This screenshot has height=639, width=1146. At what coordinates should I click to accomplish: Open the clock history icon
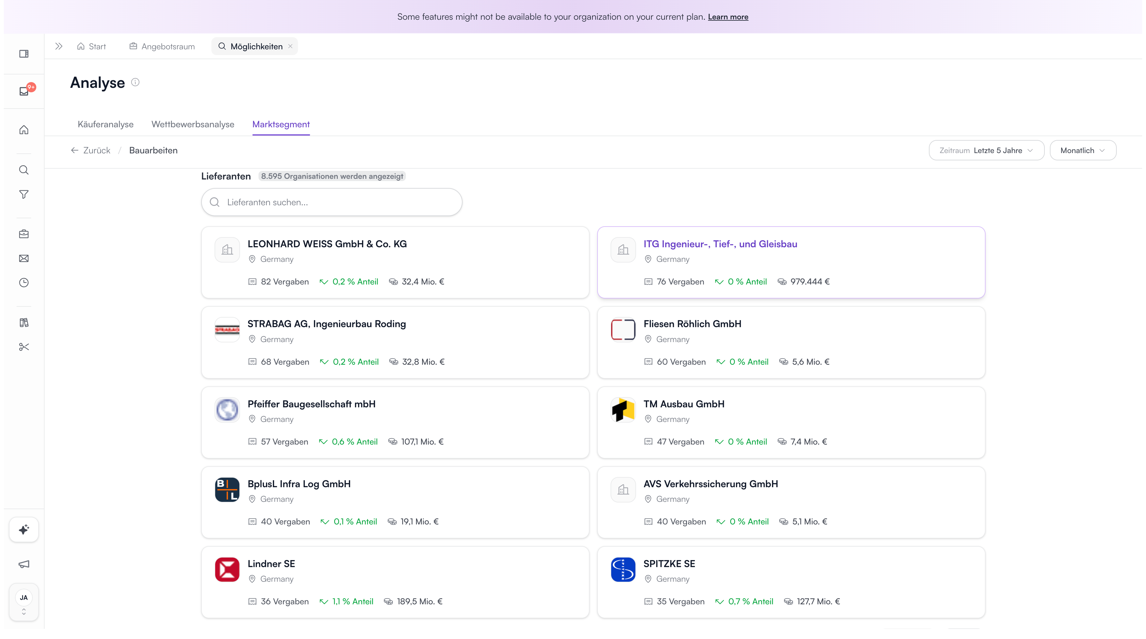[x=24, y=283]
